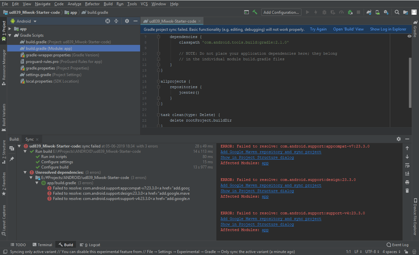
Task: Click the user account avatar icon
Action: point(414,12)
